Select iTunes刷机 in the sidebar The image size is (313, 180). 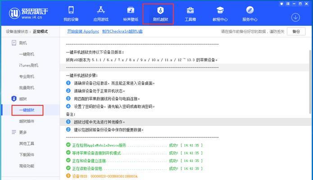pos(28,65)
